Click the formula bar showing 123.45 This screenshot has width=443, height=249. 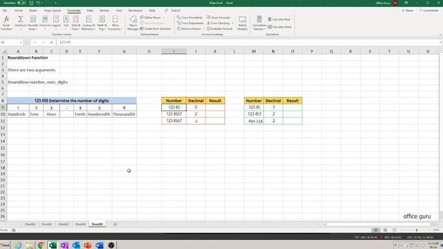point(248,42)
